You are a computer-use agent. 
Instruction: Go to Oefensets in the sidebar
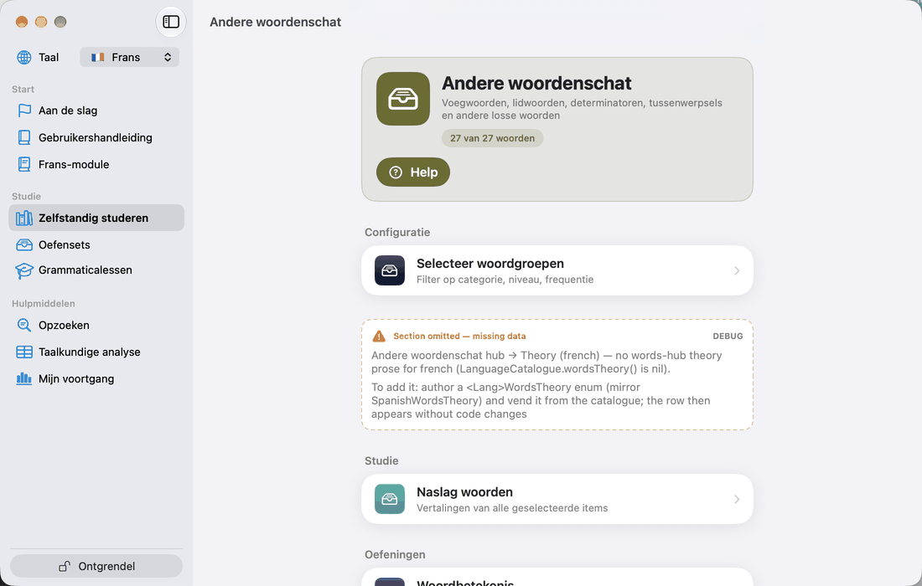point(96,244)
